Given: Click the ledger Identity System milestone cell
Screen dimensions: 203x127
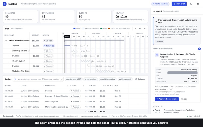Looking at the screenshot, I should (x=52, y=102).
